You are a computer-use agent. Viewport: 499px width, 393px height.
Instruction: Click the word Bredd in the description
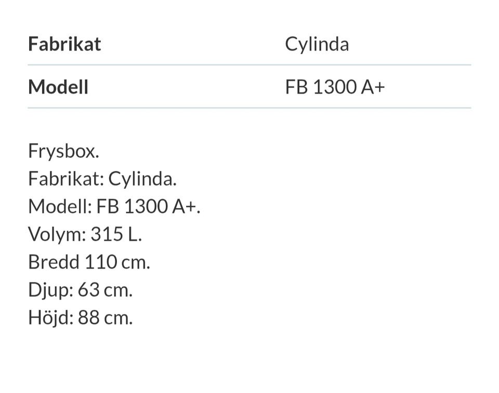click(54, 262)
